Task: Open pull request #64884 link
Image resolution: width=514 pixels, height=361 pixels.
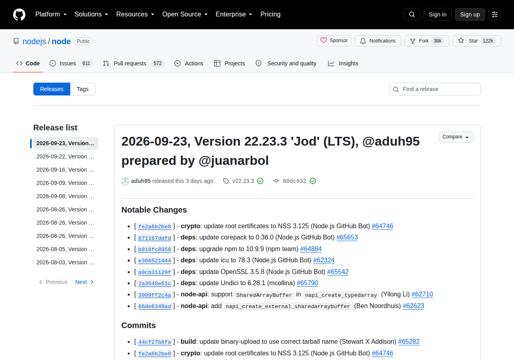Action: [x=311, y=249]
